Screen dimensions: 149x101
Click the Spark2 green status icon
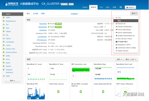click(4, 66)
